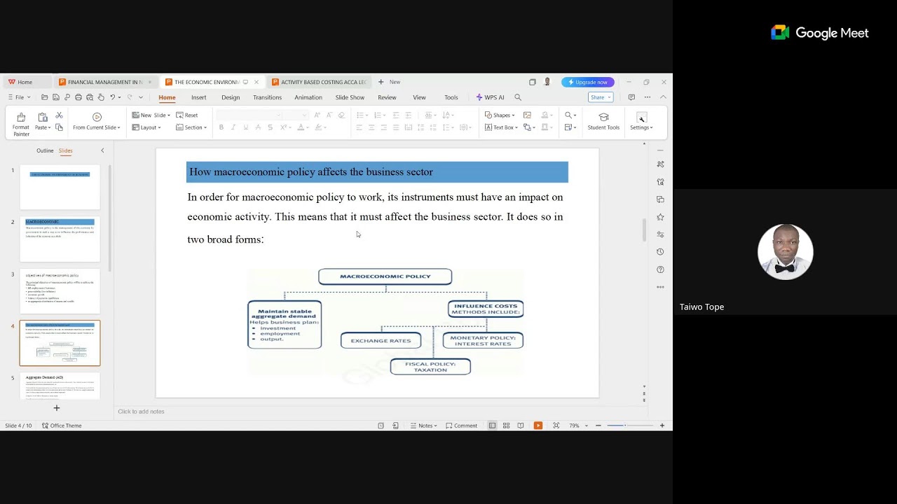Click the Office Theme status entry

point(62,426)
